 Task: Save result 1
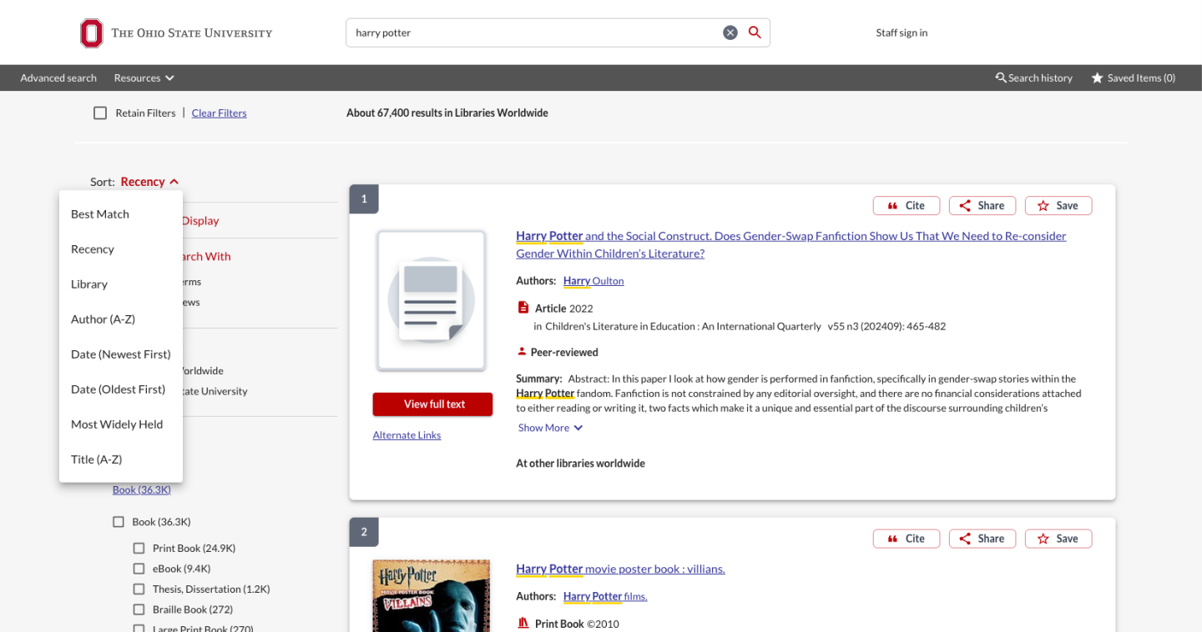point(1058,205)
